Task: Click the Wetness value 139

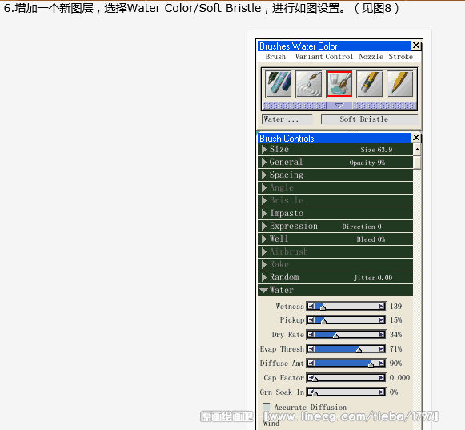Action: tap(395, 306)
